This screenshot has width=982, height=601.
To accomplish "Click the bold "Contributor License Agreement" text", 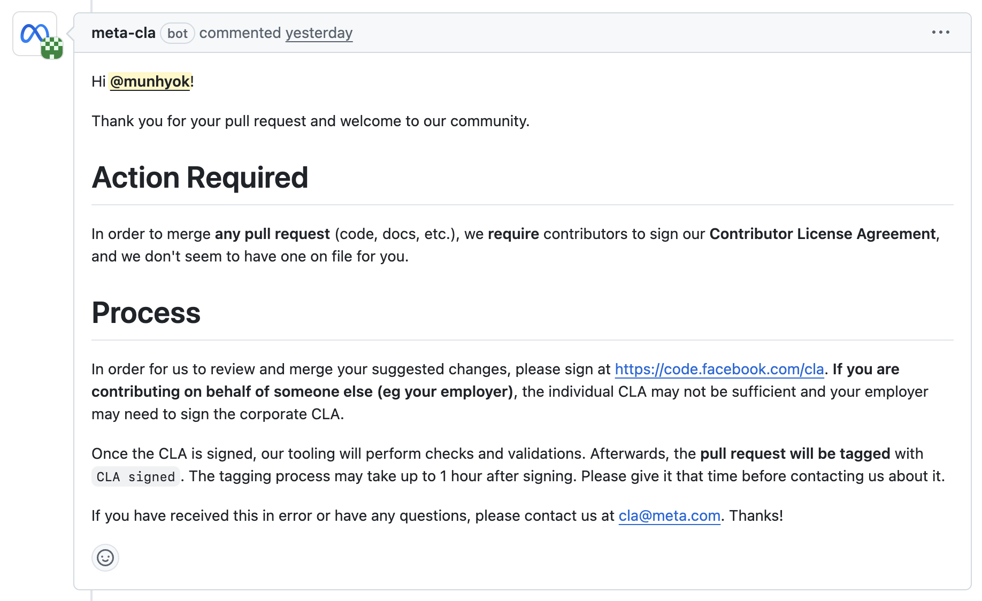I will pyautogui.click(x=823, y=234).
